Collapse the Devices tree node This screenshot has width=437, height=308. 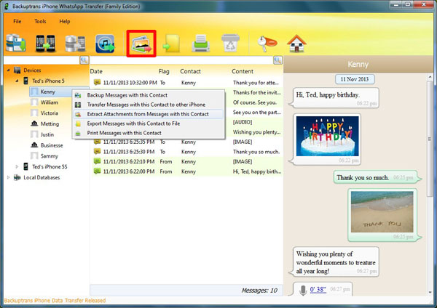coord(8,70)
